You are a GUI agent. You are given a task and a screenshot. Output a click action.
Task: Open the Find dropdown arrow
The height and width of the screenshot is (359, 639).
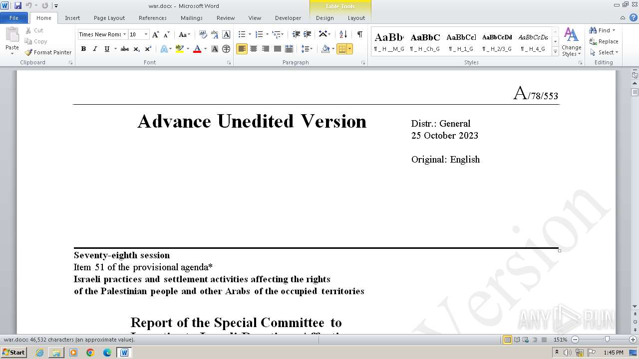coord(614,30)
